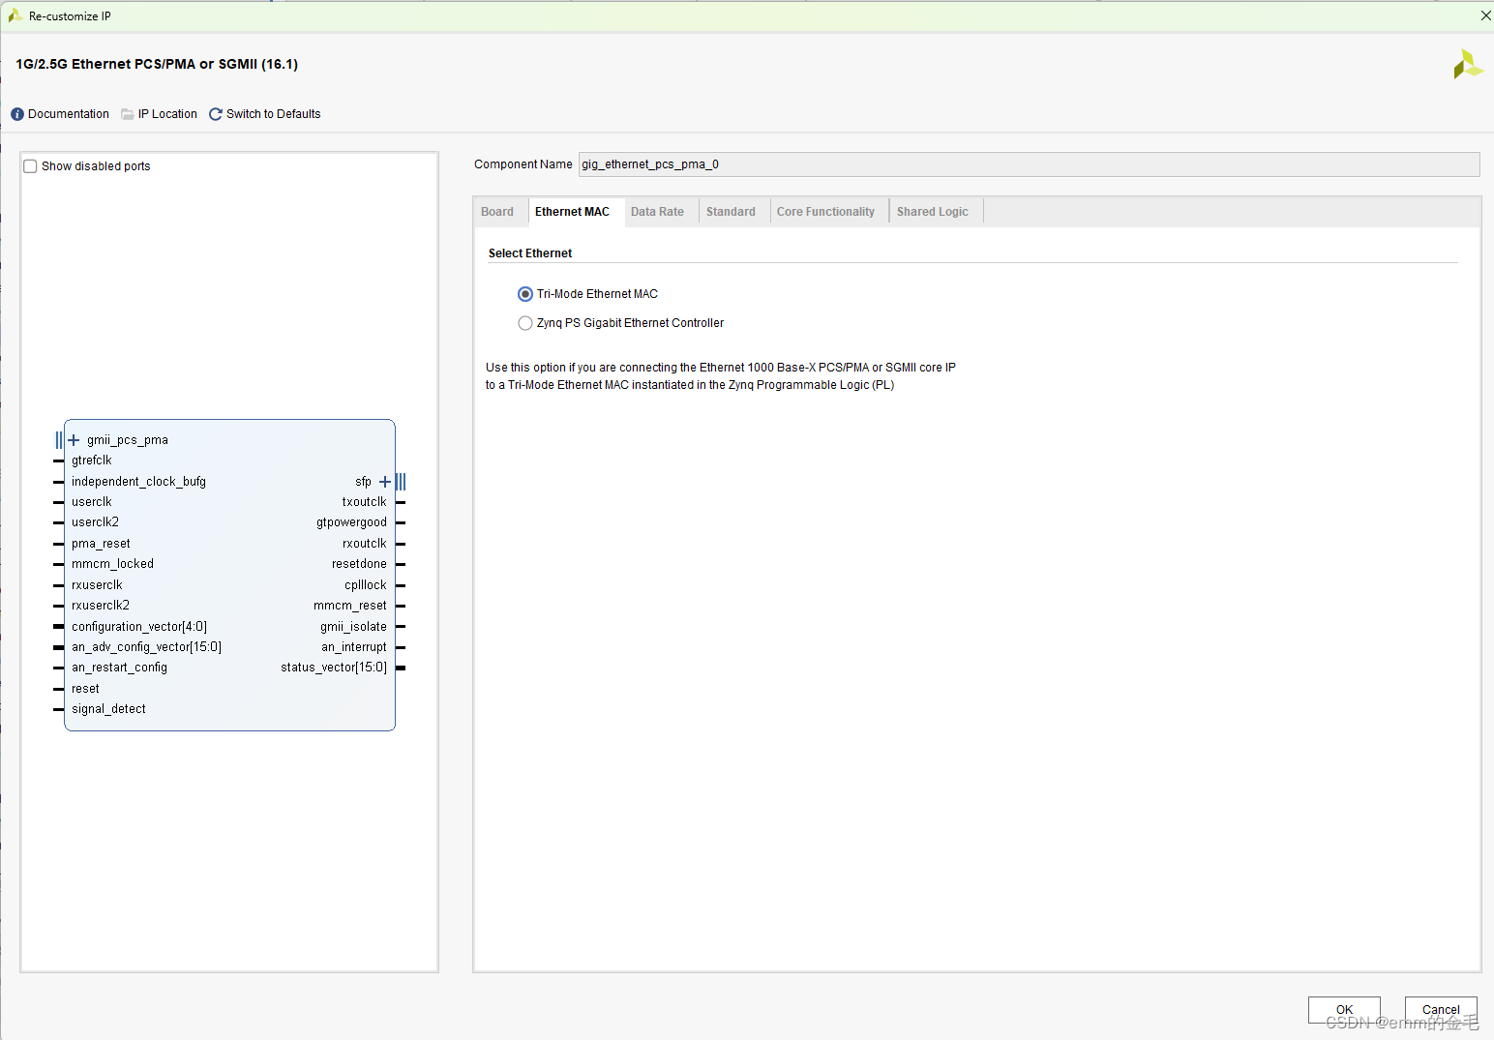Select the gtrefclk port label

92,461
